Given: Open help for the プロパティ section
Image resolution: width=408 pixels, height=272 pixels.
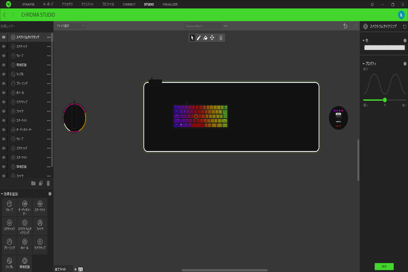Looking at the screenshot, I should click(405, 64).
